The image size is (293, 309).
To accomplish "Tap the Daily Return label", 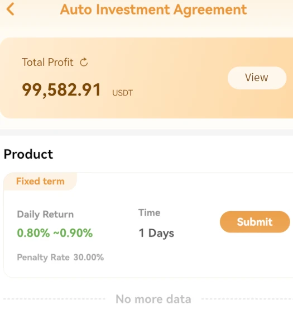I will click(45, 214).
